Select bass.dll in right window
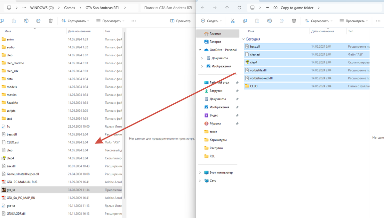 [x=307, y=46]
